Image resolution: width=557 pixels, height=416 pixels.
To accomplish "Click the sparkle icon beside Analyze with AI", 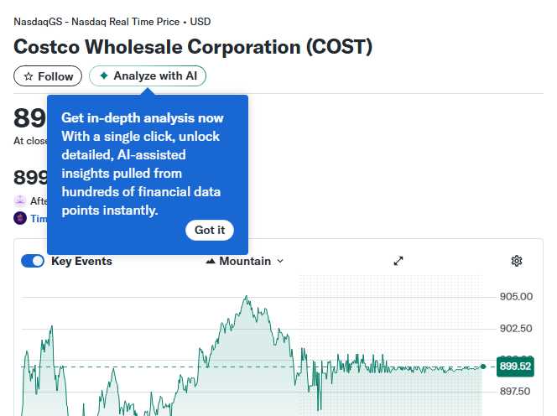I will click(104, 76).
